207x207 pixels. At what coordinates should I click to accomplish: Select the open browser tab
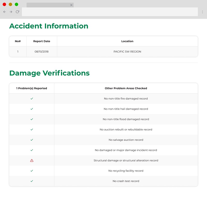point(48,5)
